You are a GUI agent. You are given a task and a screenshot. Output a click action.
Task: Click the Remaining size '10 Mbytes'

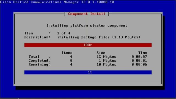point(106,65)
